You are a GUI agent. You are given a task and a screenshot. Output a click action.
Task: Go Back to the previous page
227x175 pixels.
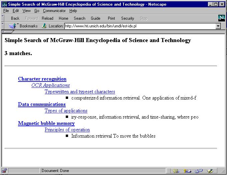pos(15,18)
